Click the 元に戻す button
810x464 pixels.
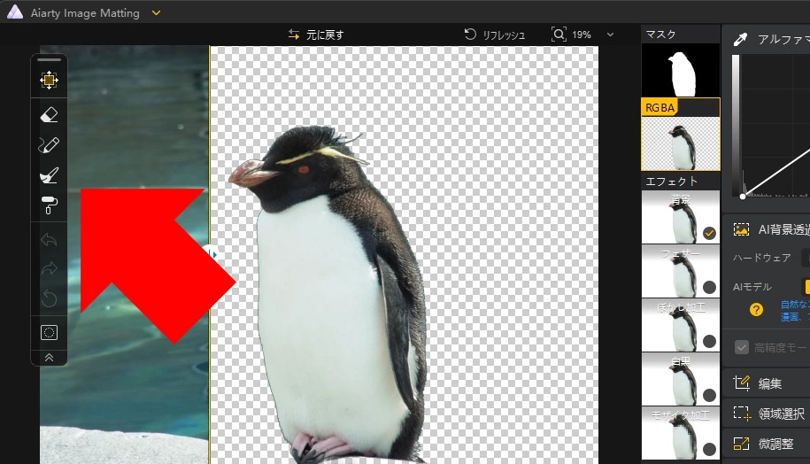(316, 35)
